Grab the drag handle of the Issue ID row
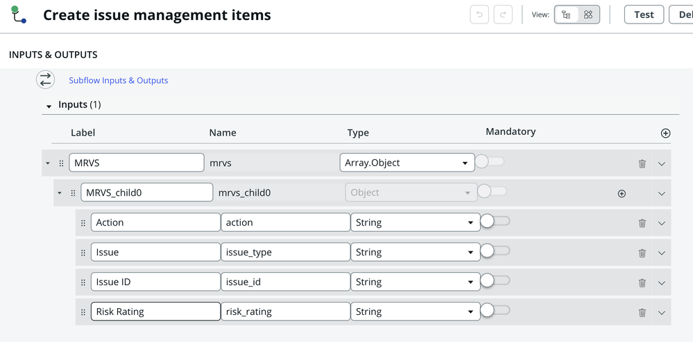 (83, 283)
